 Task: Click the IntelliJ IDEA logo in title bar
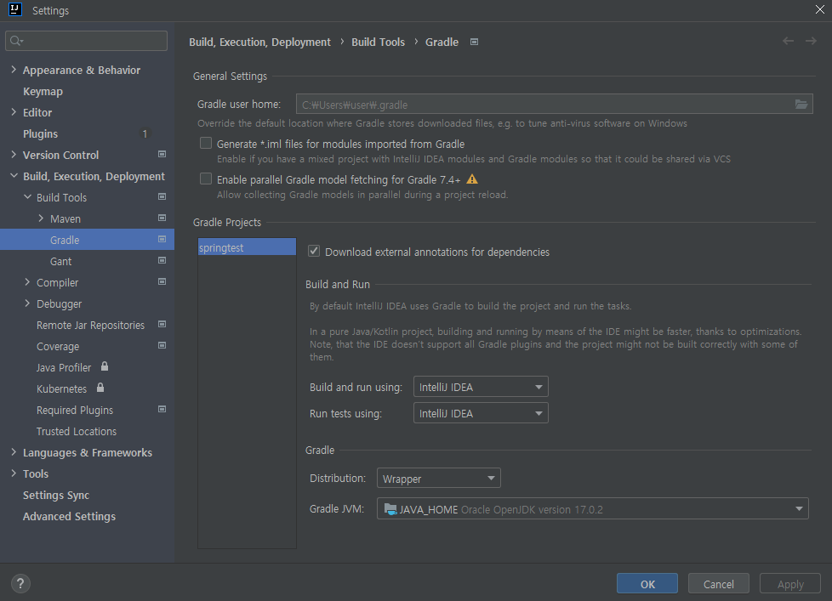click(15, 9)
